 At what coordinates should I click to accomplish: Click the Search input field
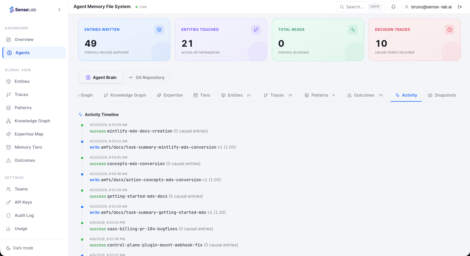(356, 7)
